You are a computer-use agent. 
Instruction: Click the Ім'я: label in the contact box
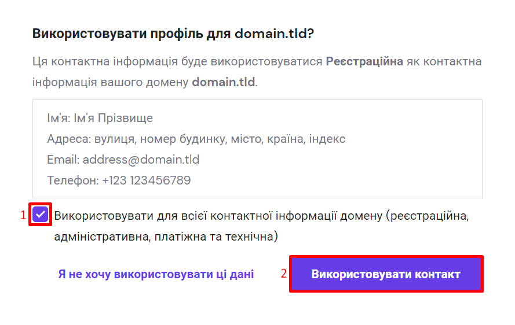click(x=58, y=119)
